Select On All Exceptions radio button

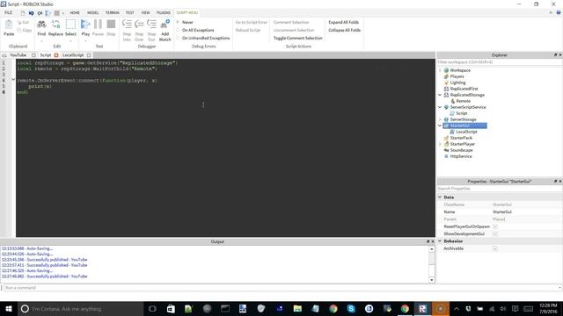[178, 30]
